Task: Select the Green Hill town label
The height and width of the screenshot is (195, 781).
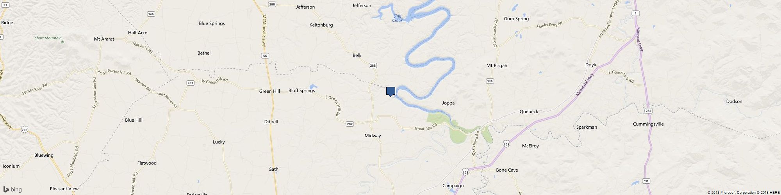Action: pyautogui.click(x=269, y=91)
